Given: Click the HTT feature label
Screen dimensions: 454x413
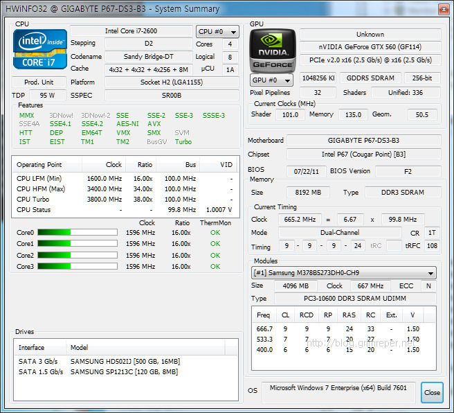Looking at the screenshot, I should click(26, 133).
